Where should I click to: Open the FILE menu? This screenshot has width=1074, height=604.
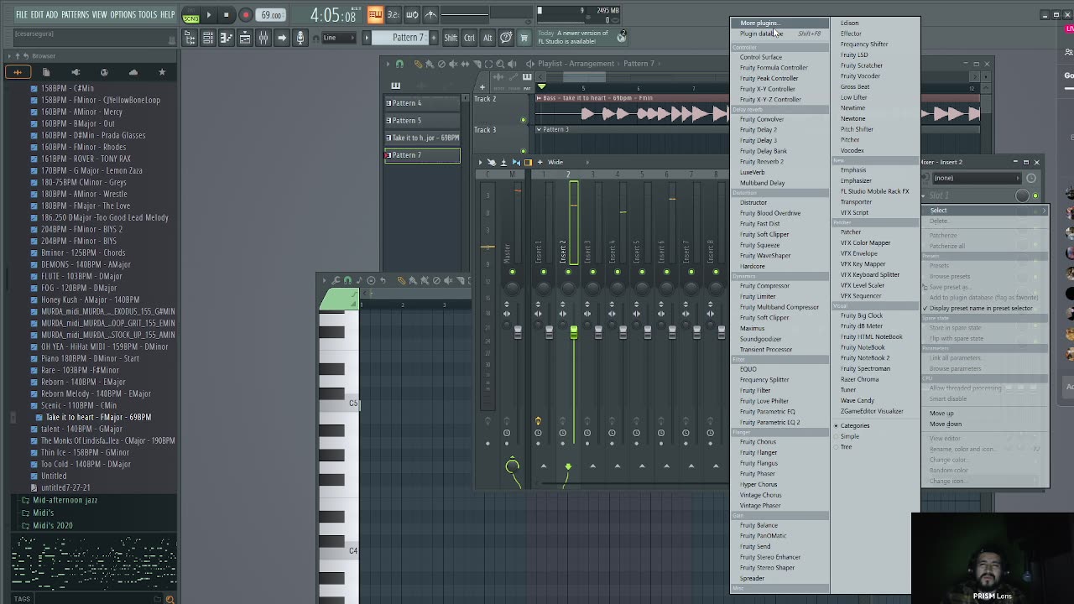point(22,15)
